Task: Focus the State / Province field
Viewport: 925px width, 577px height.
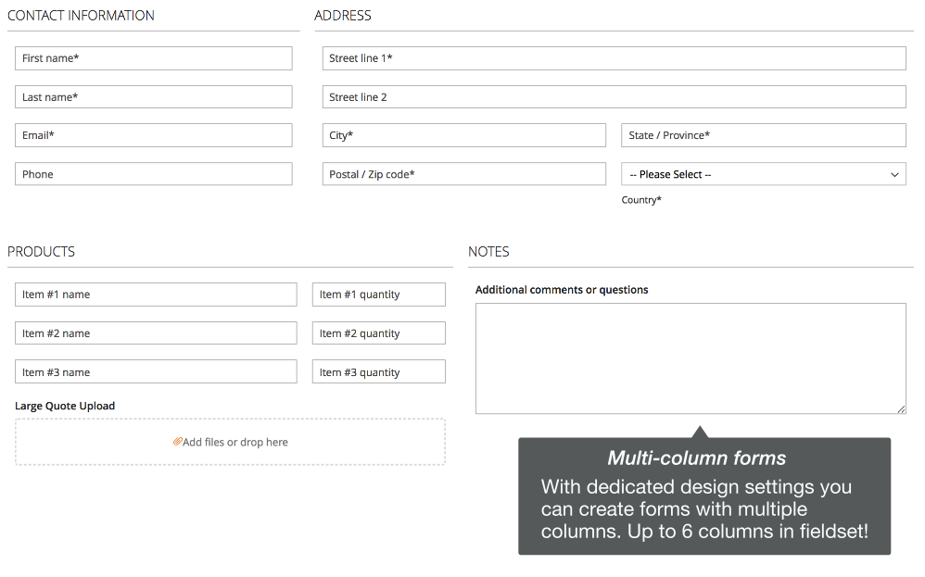Action: tap(764, 135)
